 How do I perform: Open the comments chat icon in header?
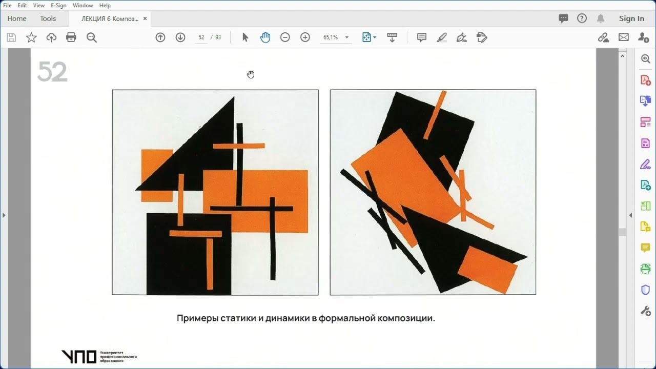coord(563,18)
